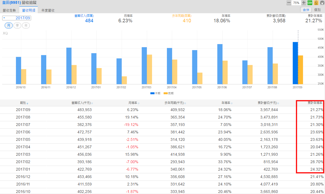Image resolution: width=325 pixels, height=194 pixels.
Task: Open the 營收走勢 tab
Action: point(9,10)
